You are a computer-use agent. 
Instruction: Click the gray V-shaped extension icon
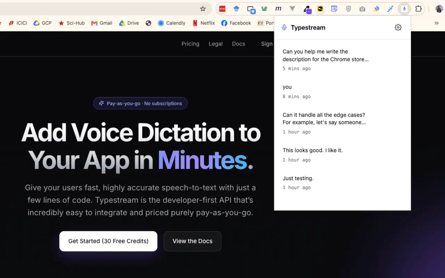point(292,9)
